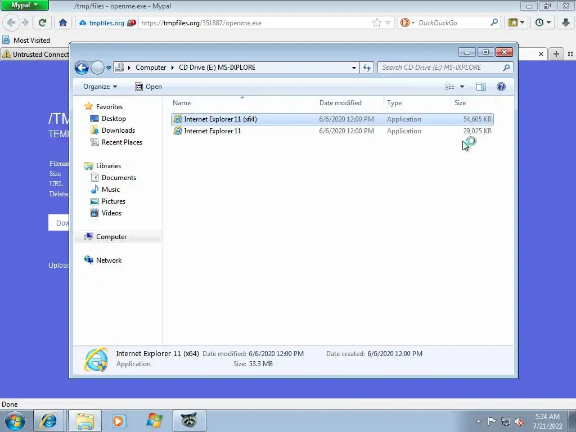Open Libraries in navigation pane
This screenshot has height=432, width=576.
click(108, 166)
